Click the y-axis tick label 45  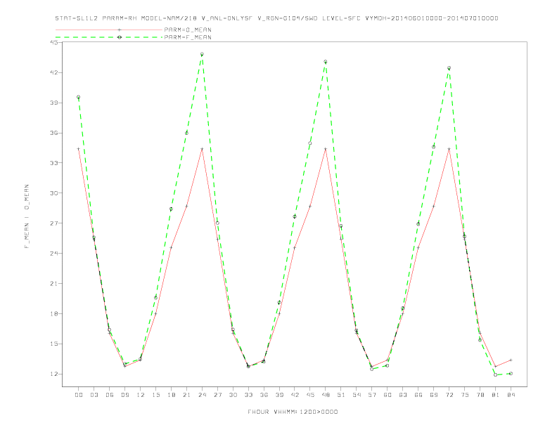(x=54, y=42)
